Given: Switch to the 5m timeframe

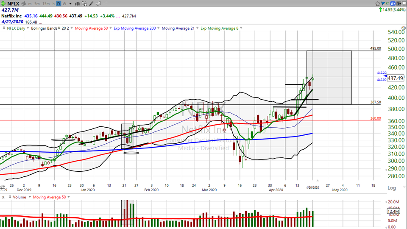Looking at the screenshot, I should (x=37, y=4).
